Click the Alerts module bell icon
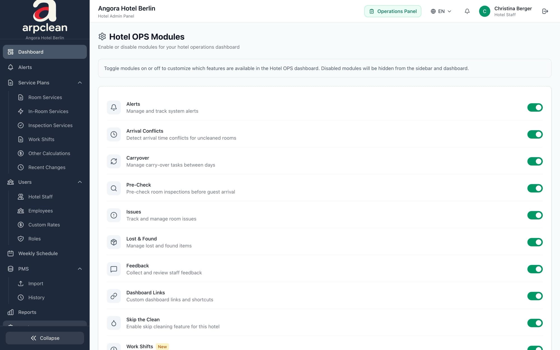The height and width of the screenshot is (350, 560). [x=114, y=108]
